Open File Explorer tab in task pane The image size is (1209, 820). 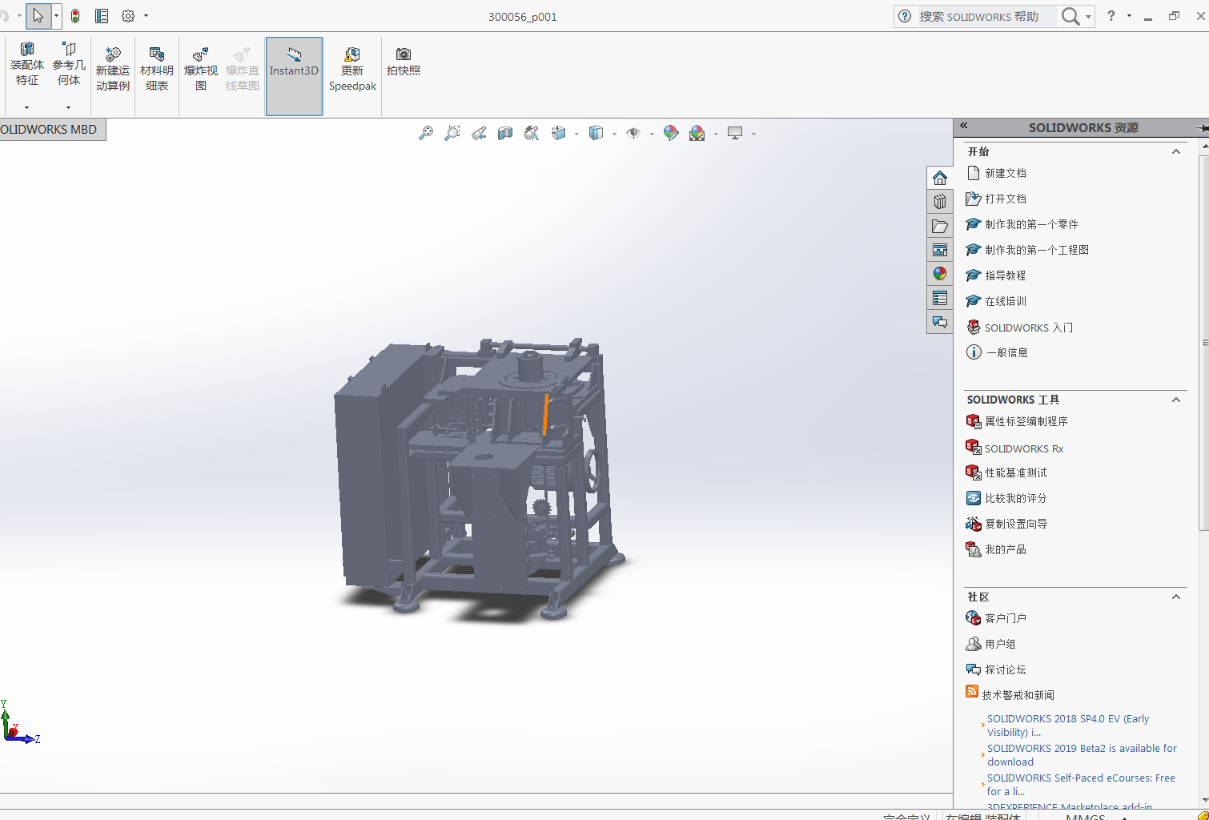click(940, 227)
